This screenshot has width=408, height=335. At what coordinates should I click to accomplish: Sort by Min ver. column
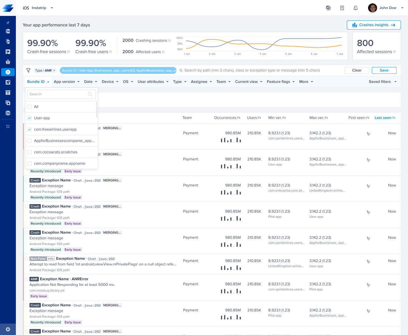click(284, 118)
